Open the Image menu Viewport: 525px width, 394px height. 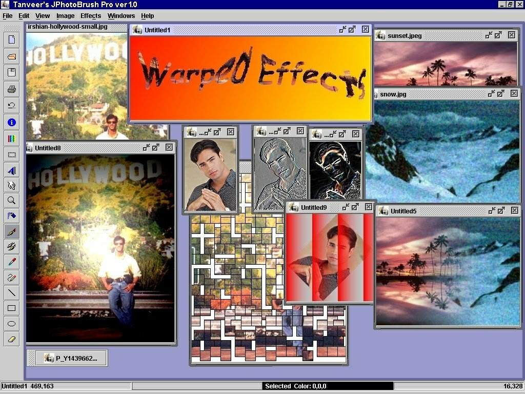65,16
